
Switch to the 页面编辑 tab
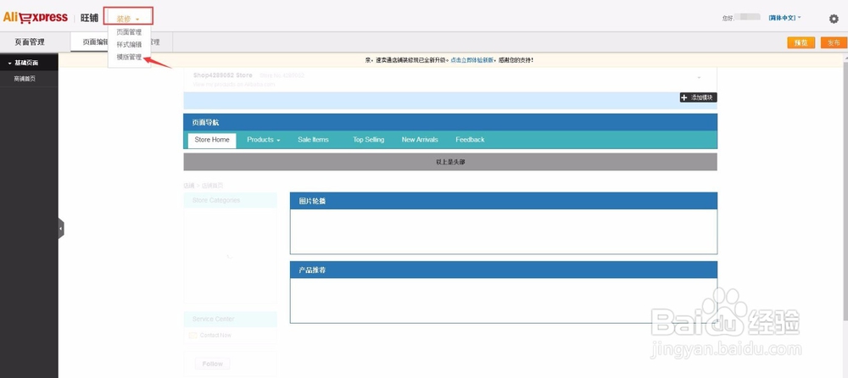(95, 42)
